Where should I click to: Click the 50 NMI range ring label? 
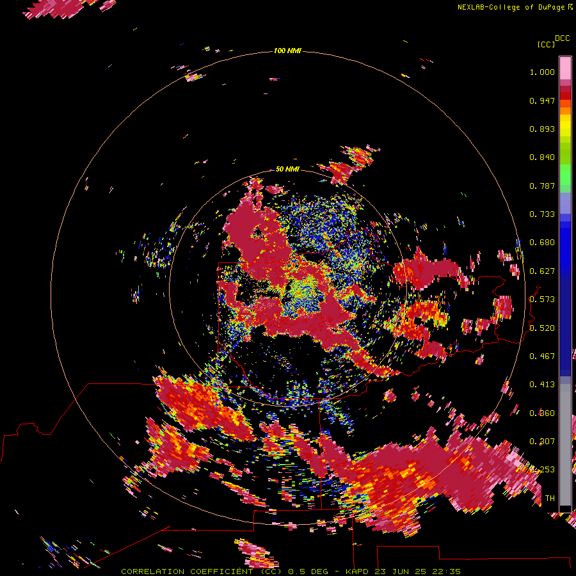pyautogui.click(x=287, y=169)
